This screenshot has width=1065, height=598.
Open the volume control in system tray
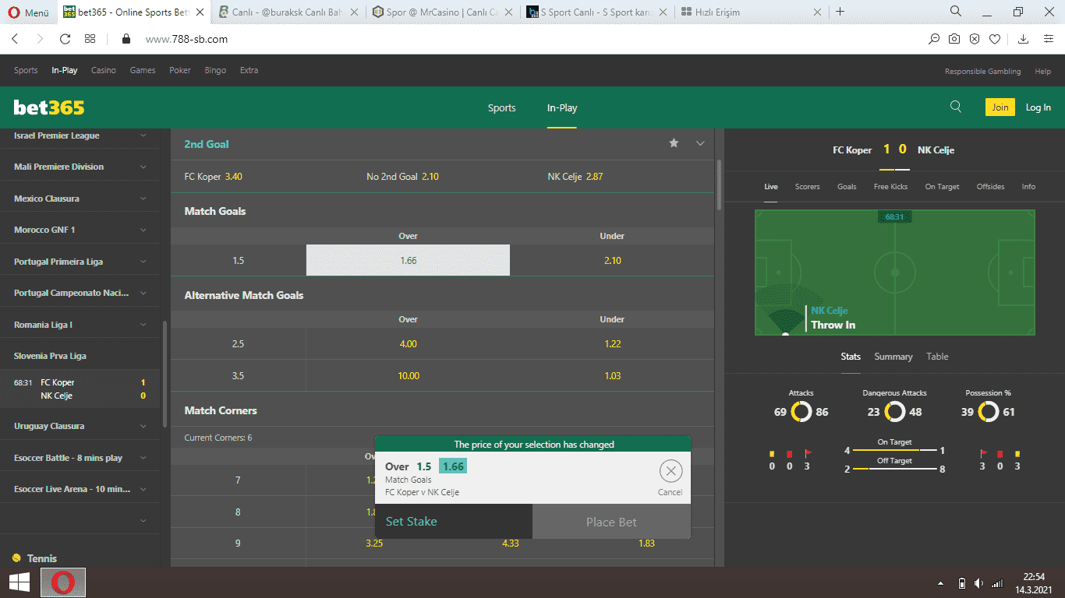point(979,583)
